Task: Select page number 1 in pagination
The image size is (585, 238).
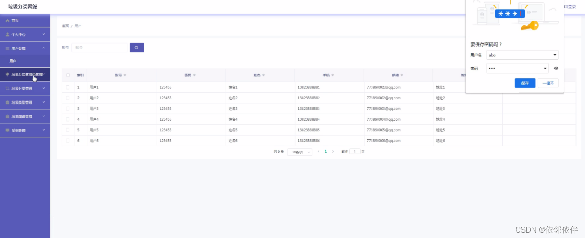Action: [326, 151]
